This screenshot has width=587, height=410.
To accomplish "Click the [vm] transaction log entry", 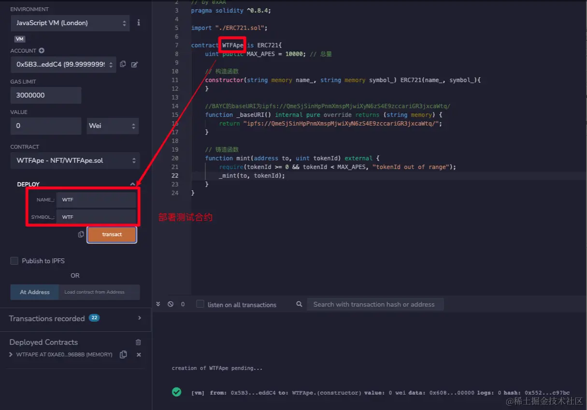I will pos(381,393).
